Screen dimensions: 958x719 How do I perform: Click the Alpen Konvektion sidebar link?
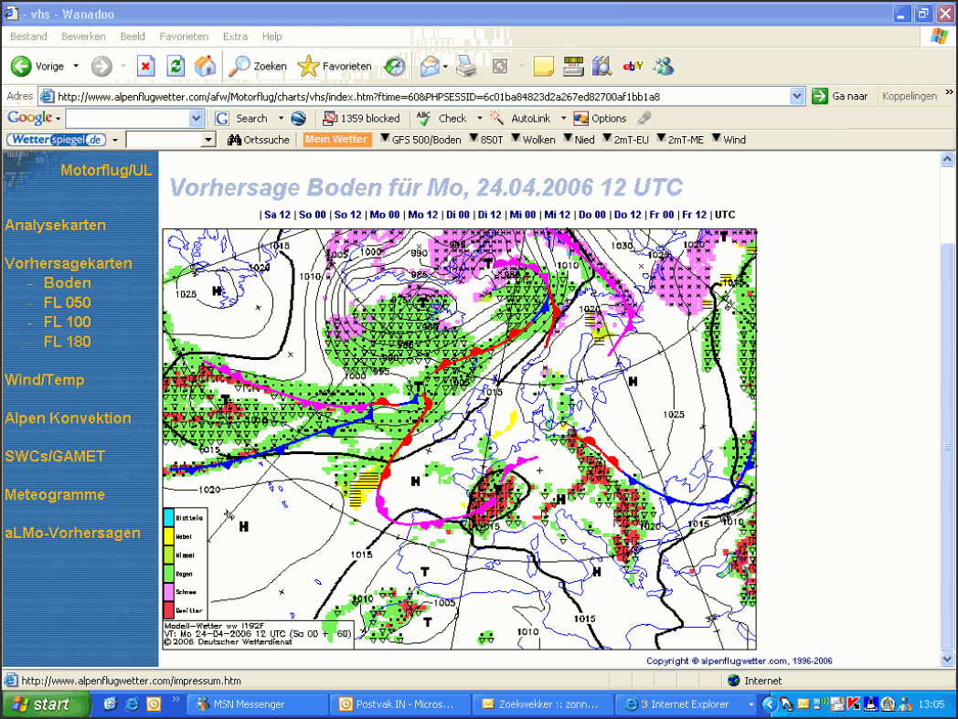pyautogui.click(x=68, y=418)
